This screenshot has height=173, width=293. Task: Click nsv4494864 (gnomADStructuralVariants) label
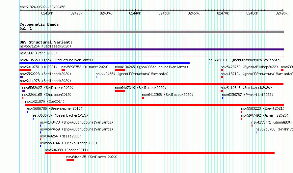click(132, 74)
